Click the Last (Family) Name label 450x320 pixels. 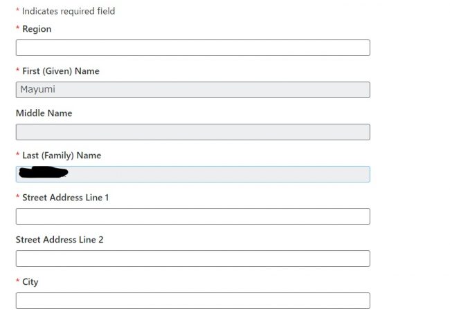(x=62, y=156)
